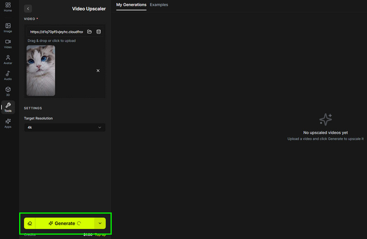Switch to the Examples tab
The height and width of the screenshot is (239, 367).
[159, 5]
